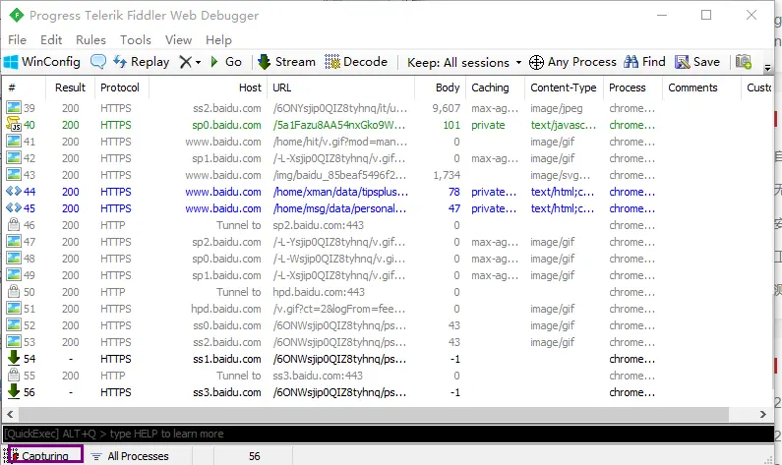Image resolution: width=782 pixels, height=465 pixels.
Task: Click the QuickExec command input box
Action: [388, 434]
